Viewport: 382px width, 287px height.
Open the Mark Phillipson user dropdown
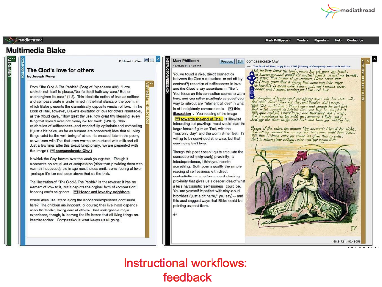click(278, 40)
